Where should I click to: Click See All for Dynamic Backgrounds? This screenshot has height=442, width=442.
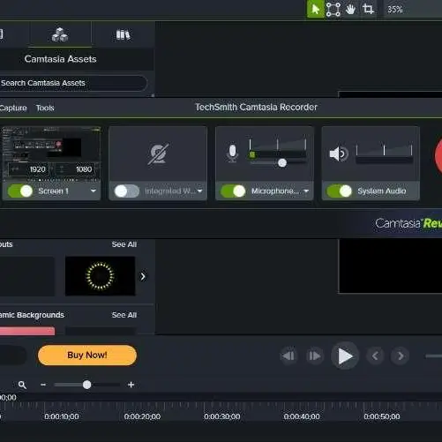click(x=124, y=315)
